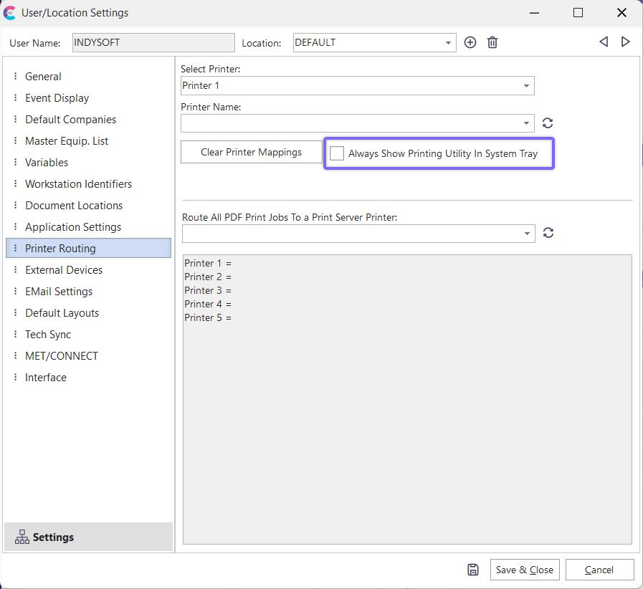Viewport: 643px width, 589px height.
Task: Click the add location plus icon
Action: (x=470, y=42)
